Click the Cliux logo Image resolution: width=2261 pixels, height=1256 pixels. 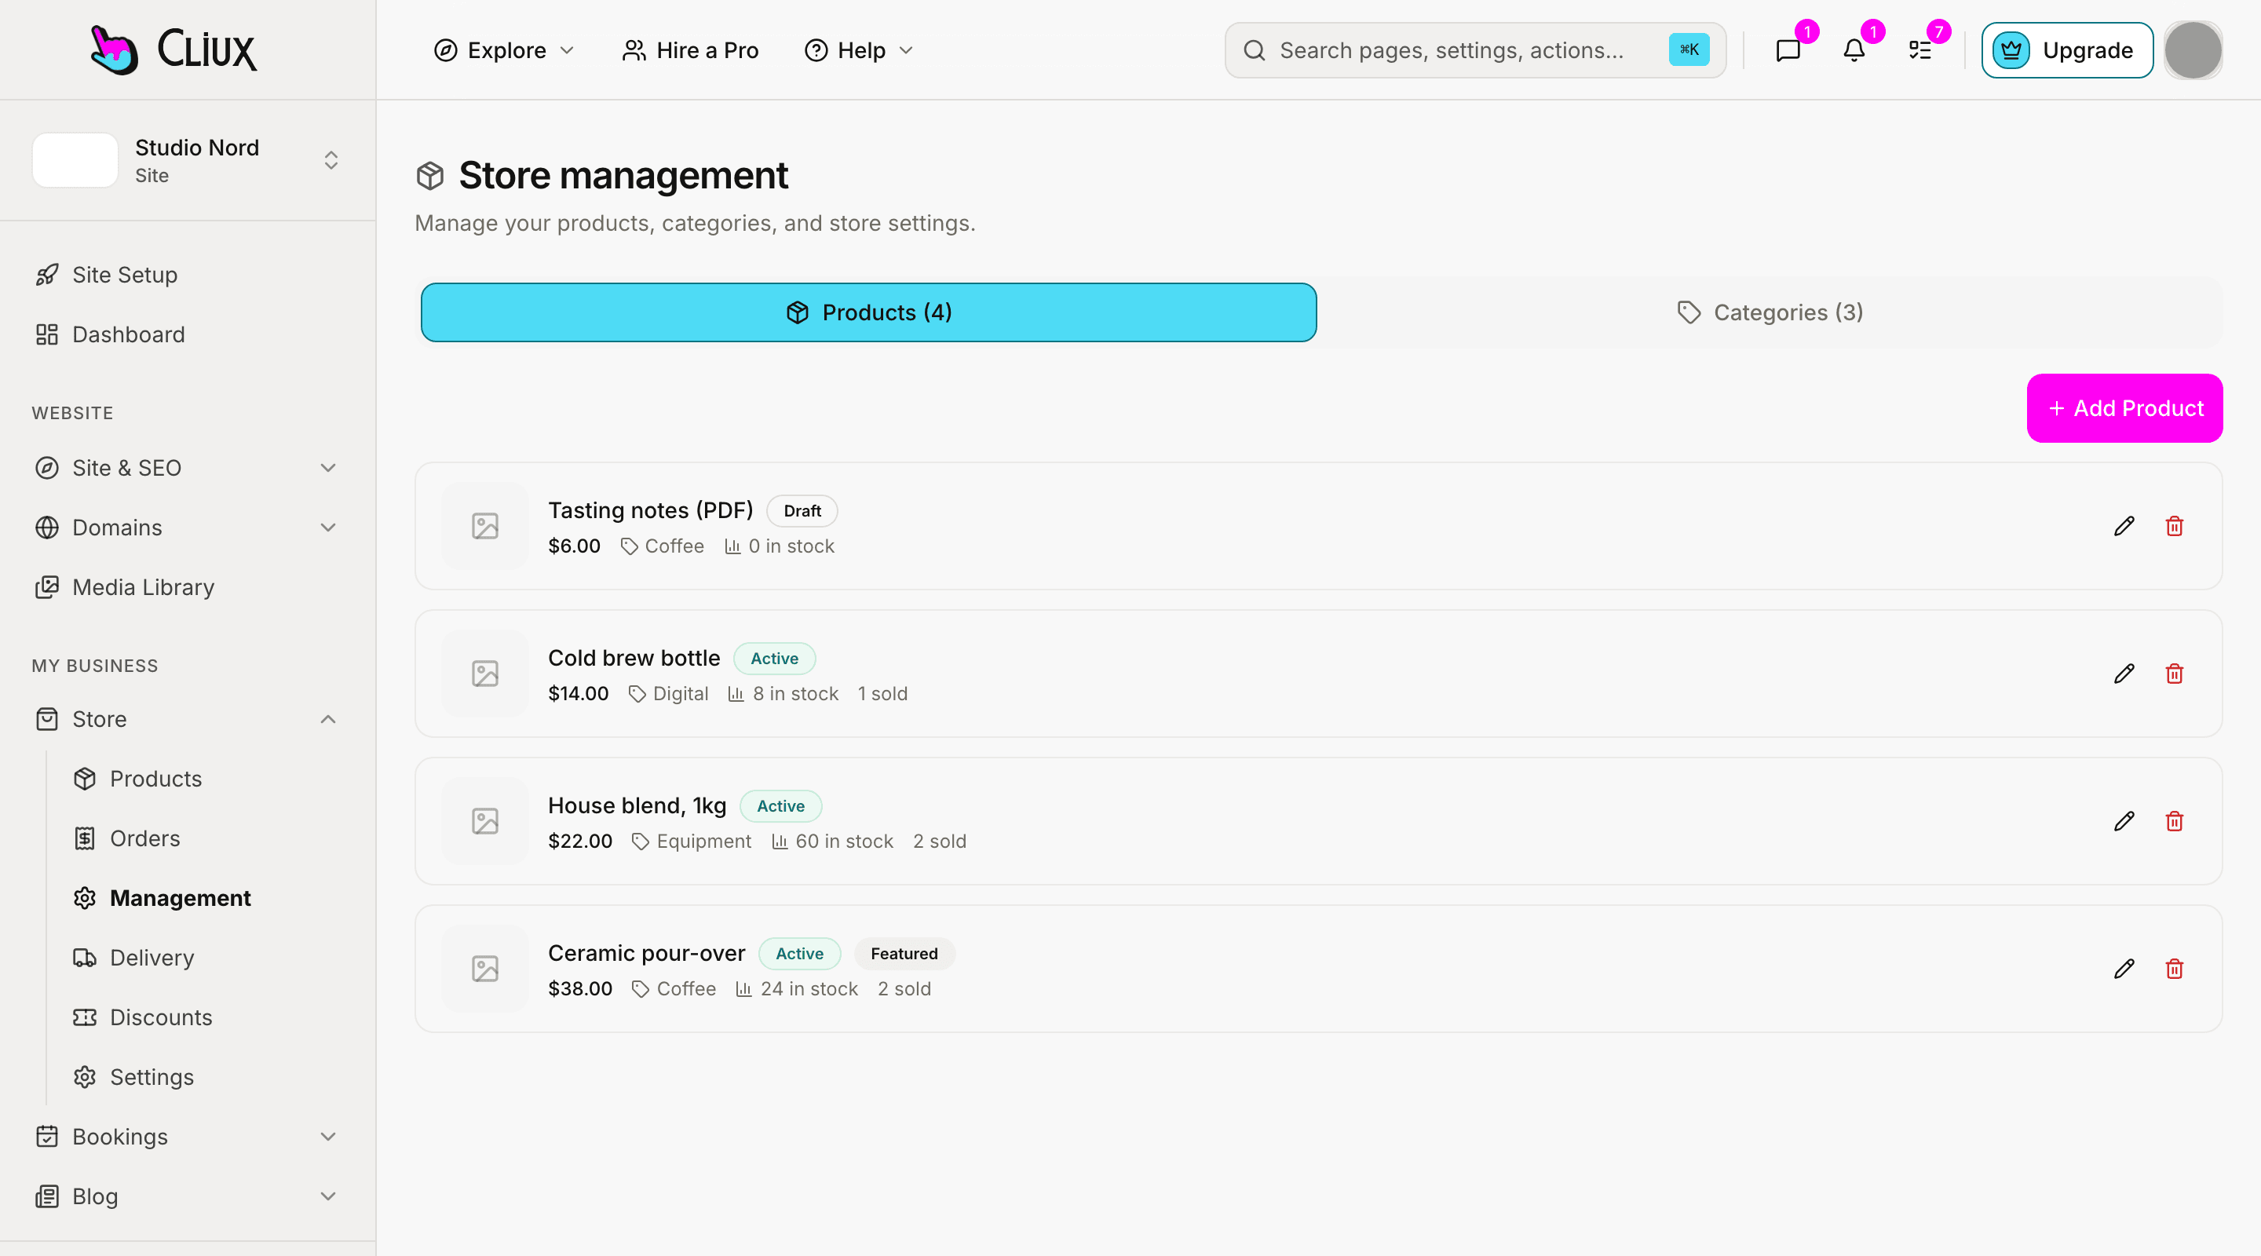tap(173, 49)
